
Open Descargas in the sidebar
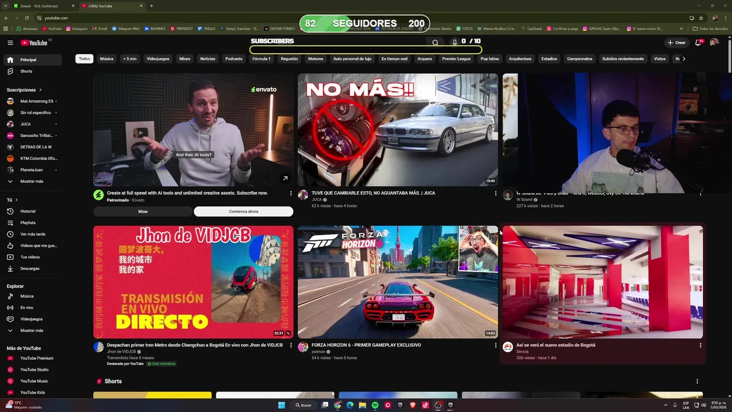(30, 268)
